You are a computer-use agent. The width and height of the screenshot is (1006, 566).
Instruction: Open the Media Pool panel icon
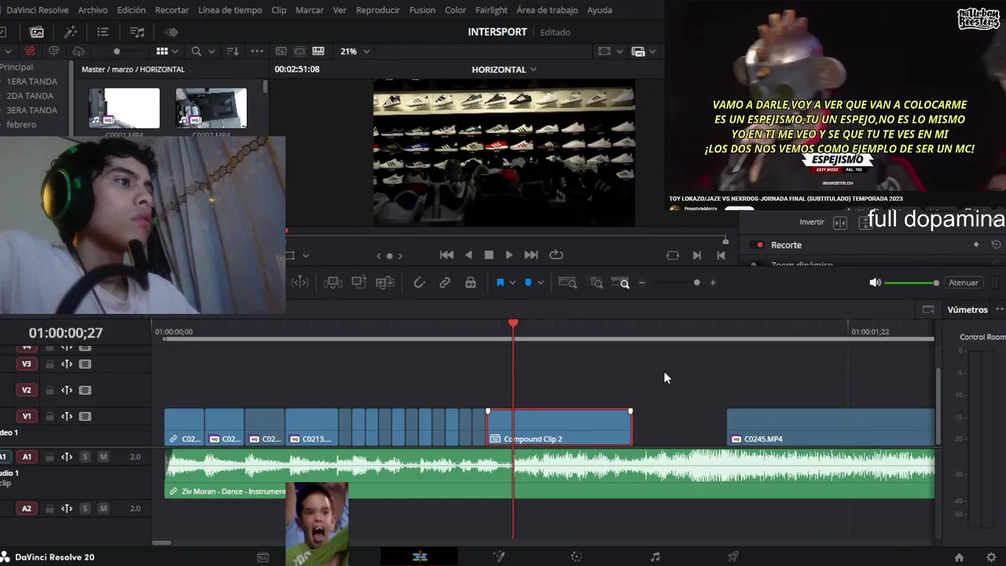(x=37, y=32)
